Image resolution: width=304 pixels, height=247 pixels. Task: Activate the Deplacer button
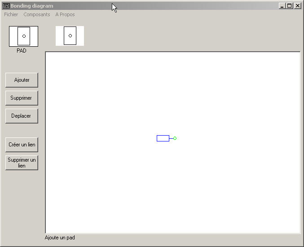pos(22,116)
